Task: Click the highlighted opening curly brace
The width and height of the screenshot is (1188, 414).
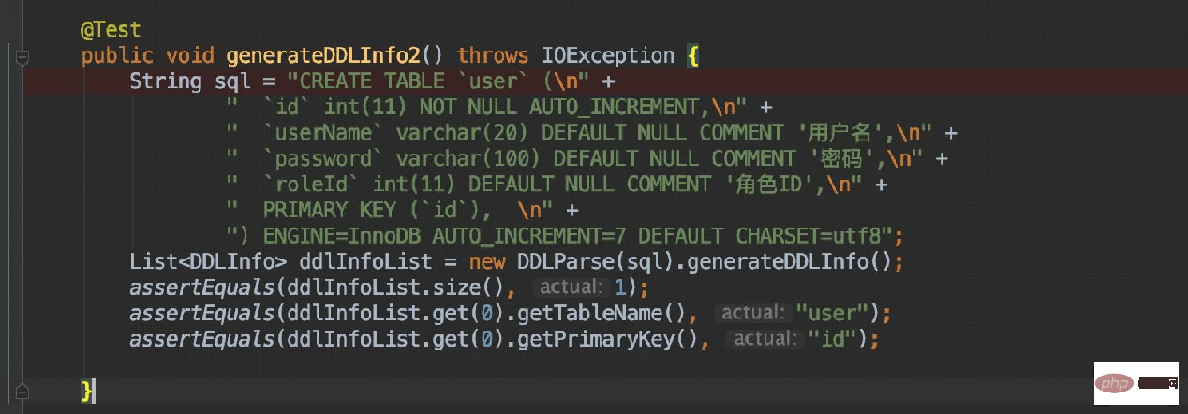Action: pos(693,56)
